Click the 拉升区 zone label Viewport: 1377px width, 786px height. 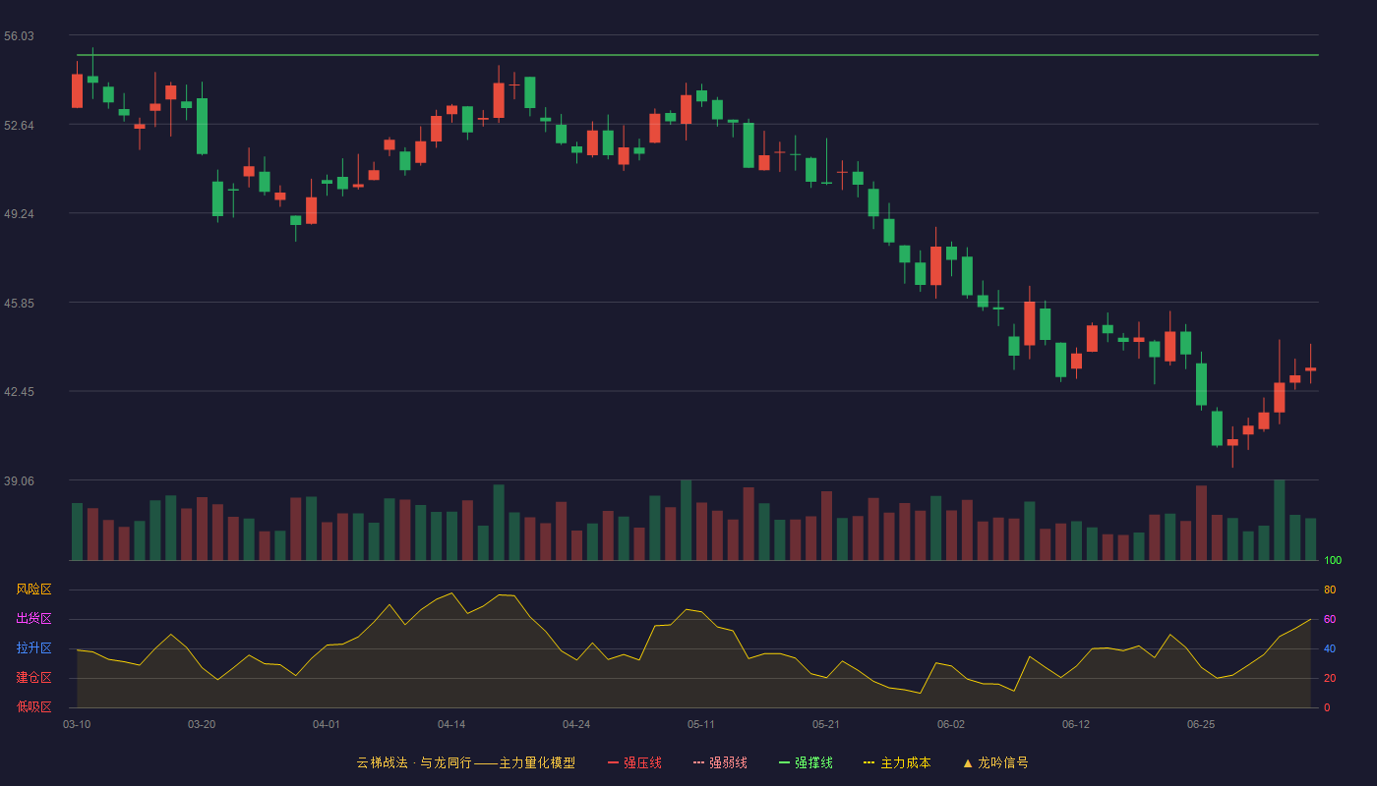point(33,648)
